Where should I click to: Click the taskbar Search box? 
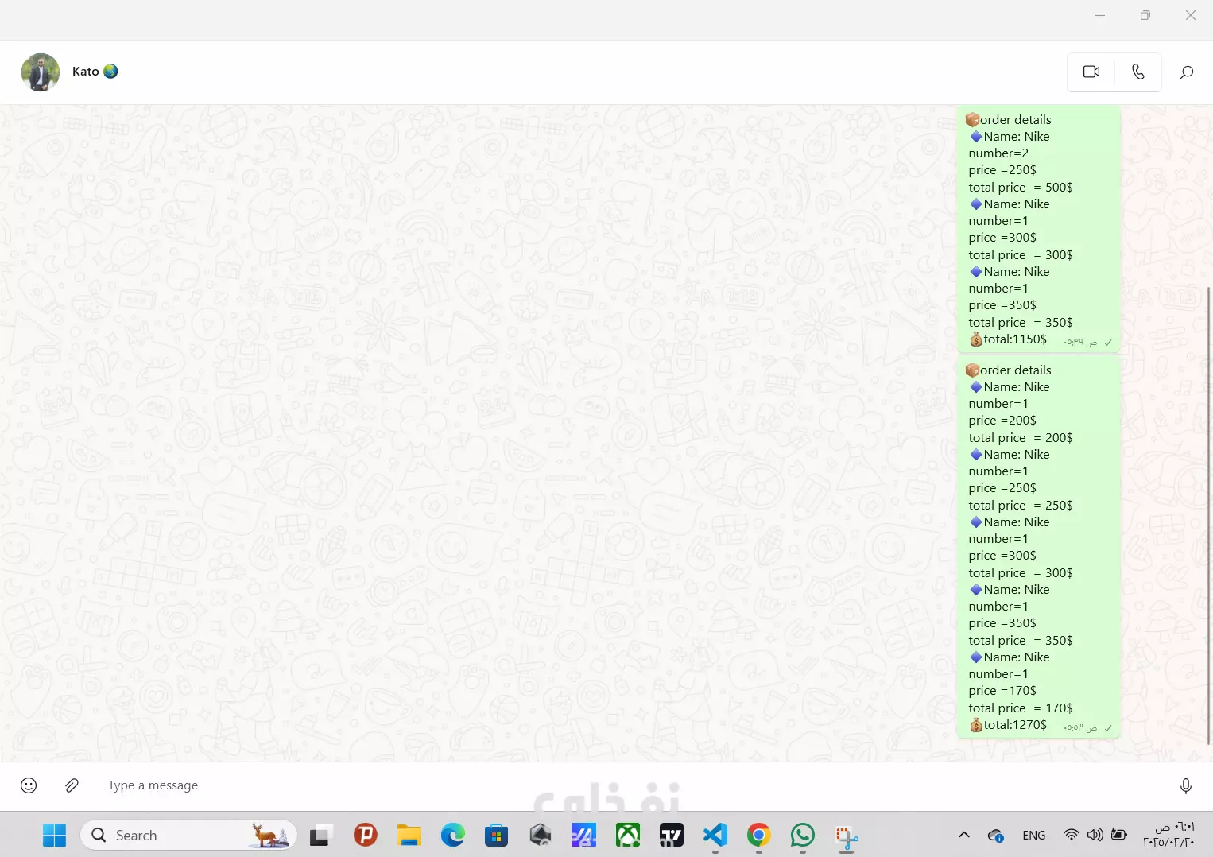pyautogui.click(x=188, y=836)
